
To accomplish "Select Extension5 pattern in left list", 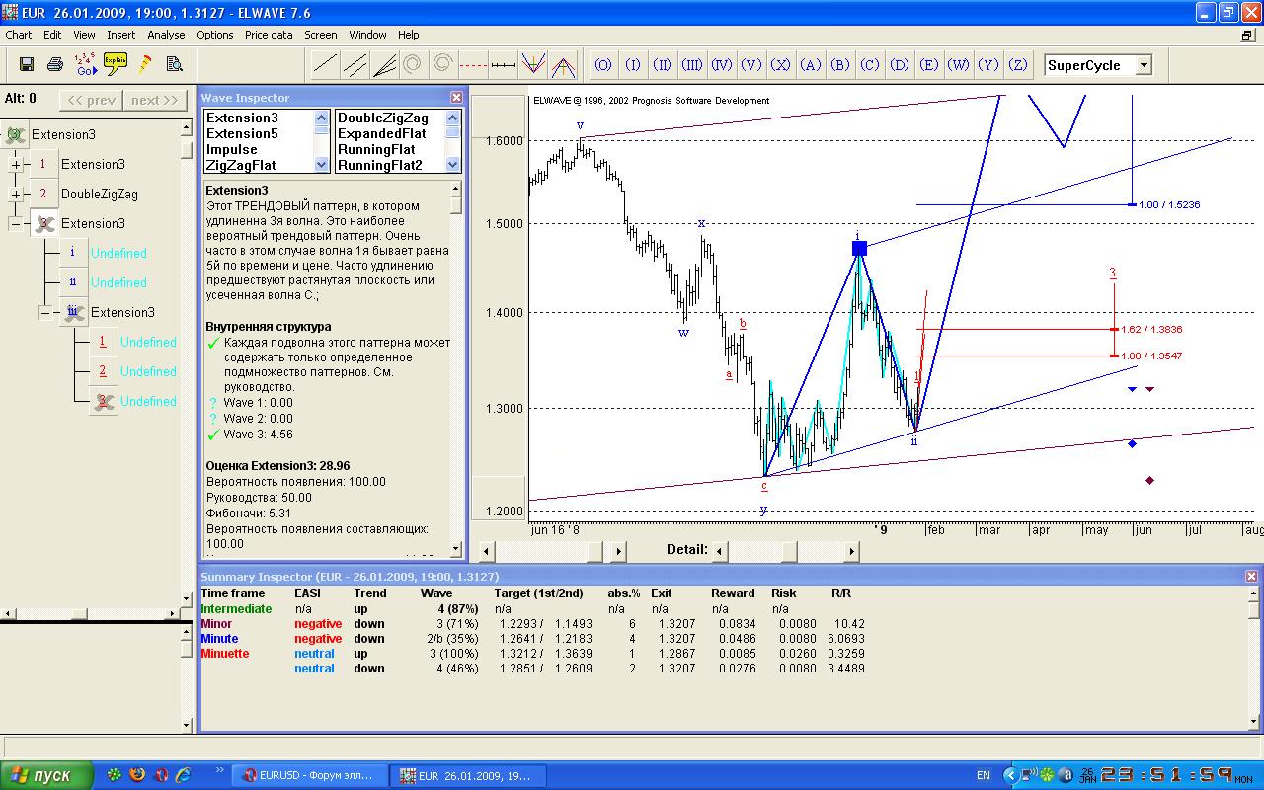I will 242,134.
